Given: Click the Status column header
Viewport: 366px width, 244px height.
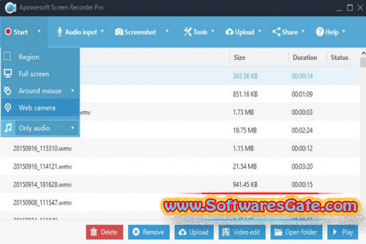Looking at the screenshot, I should (340, 57).
